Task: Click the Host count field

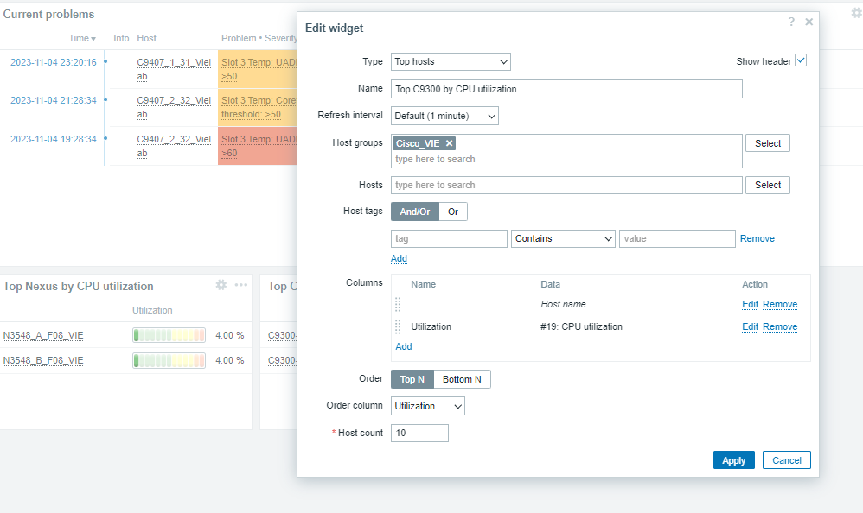Action: coord(419,433)
